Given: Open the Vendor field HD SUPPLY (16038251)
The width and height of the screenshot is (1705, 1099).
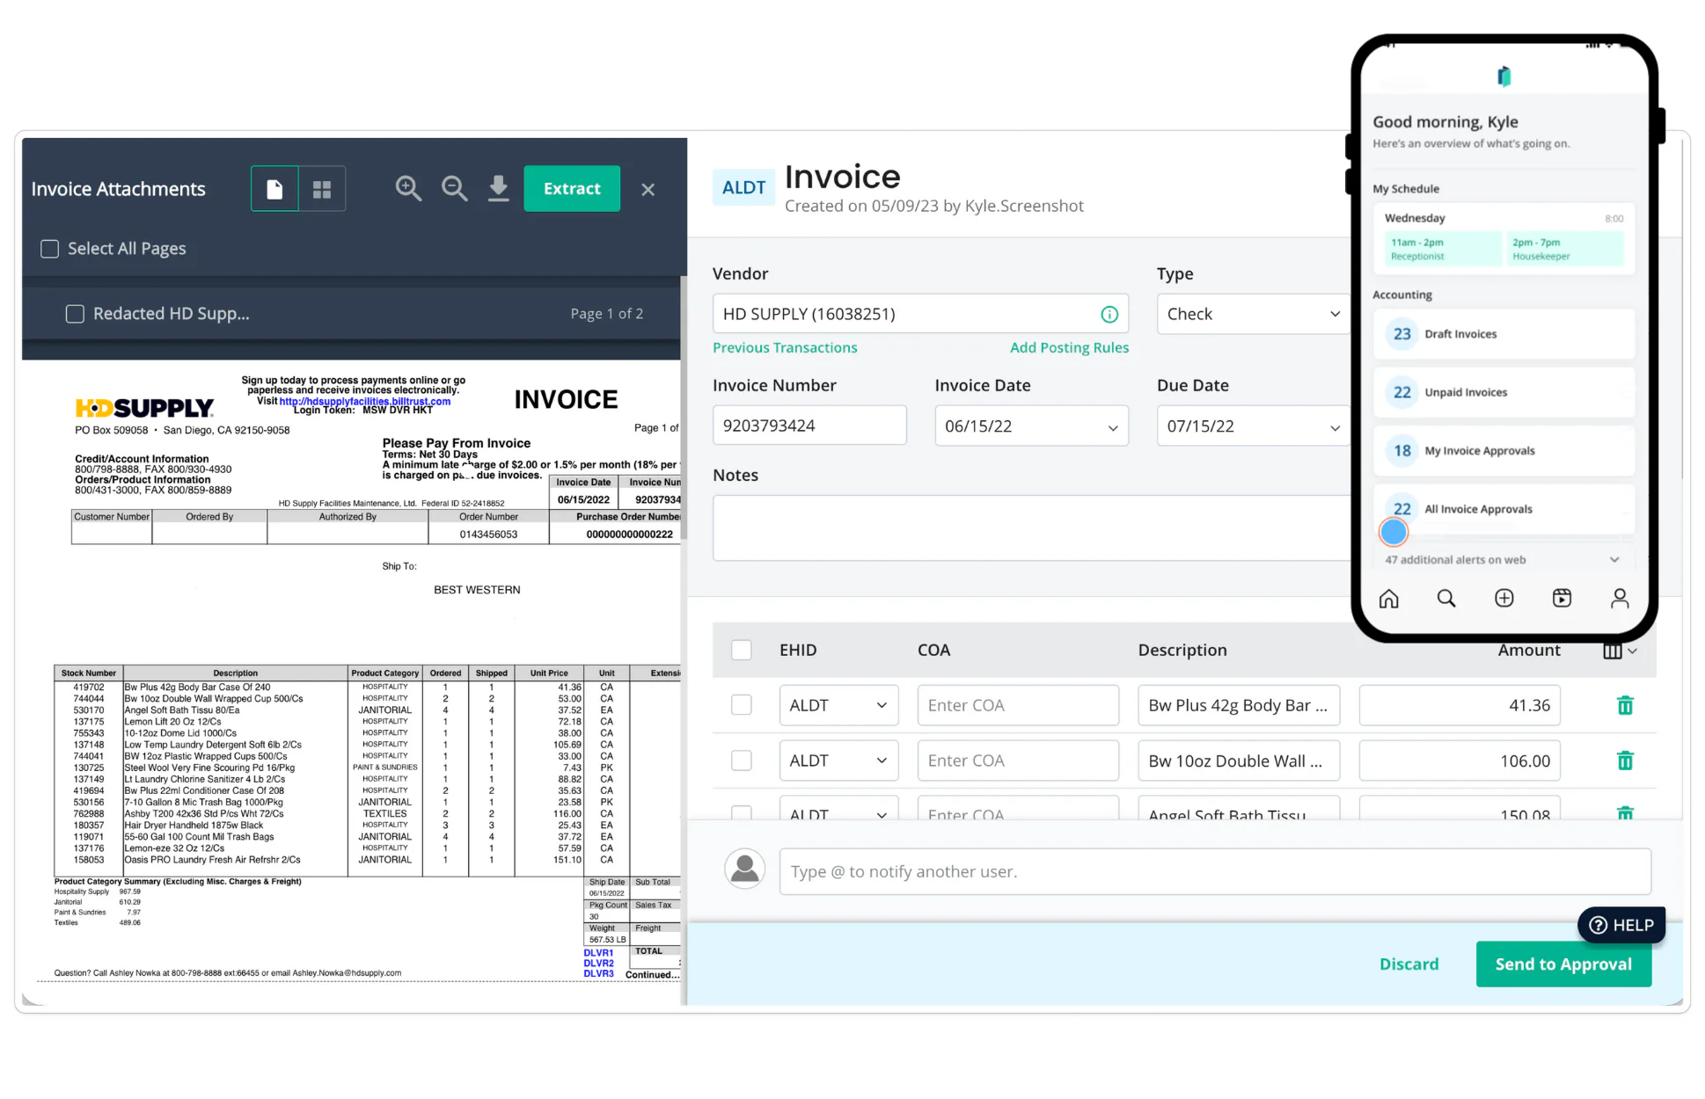Looking at the screenshot, I should 920,314.
